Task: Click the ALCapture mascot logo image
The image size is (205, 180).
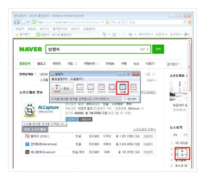Action: (30, 110)
